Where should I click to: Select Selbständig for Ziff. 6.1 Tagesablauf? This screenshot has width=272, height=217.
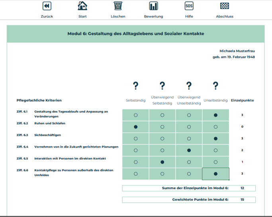pos(136,115)
